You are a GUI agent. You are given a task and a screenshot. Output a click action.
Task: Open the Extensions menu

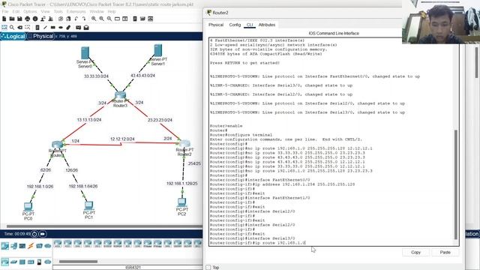click(76, 12)
